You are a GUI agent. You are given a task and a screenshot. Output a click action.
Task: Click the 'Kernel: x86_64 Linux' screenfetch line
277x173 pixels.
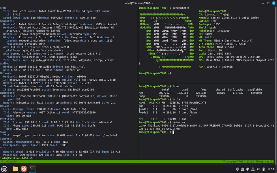(229, 18)
